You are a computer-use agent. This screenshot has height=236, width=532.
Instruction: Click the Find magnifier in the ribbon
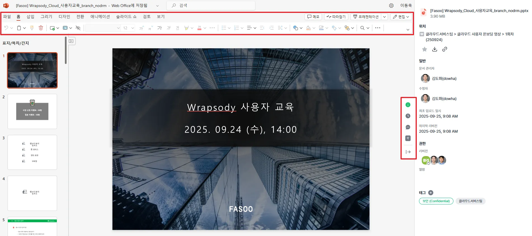click(362, 28)
